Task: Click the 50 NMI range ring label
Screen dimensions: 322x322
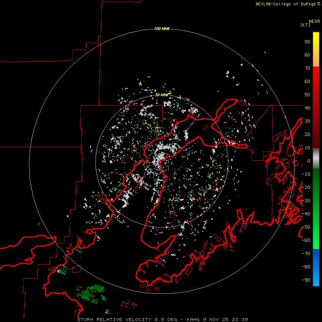Action: [x=162, y=95]
